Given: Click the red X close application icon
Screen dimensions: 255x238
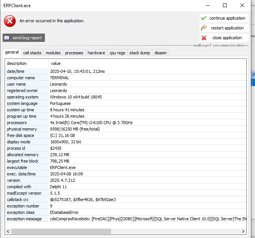Looking at the screenshot, I should click(204, 38).
